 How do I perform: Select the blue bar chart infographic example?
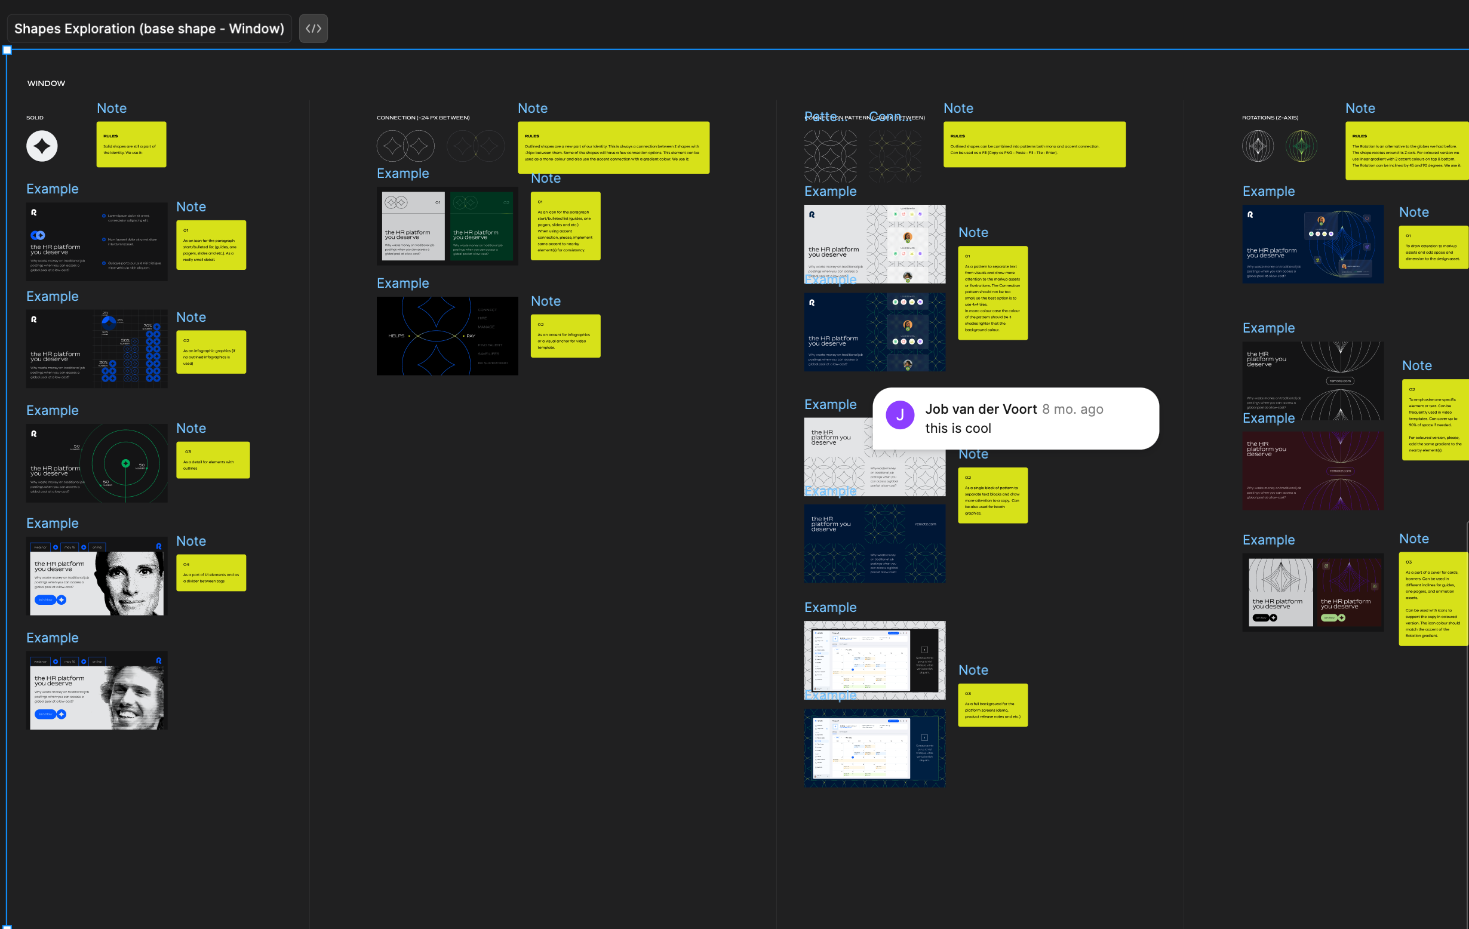point(97,349)
